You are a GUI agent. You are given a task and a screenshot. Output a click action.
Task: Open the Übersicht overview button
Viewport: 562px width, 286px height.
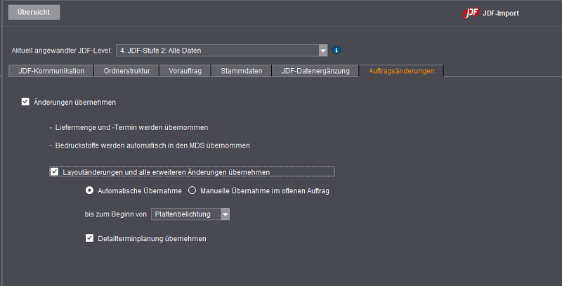pos(34,12)
